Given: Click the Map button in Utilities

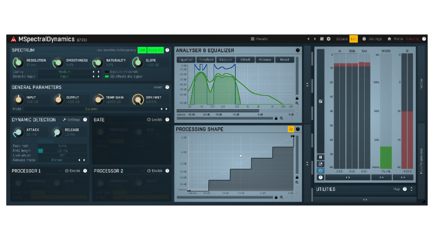Looking at the screenshot, I should [396, 189].
